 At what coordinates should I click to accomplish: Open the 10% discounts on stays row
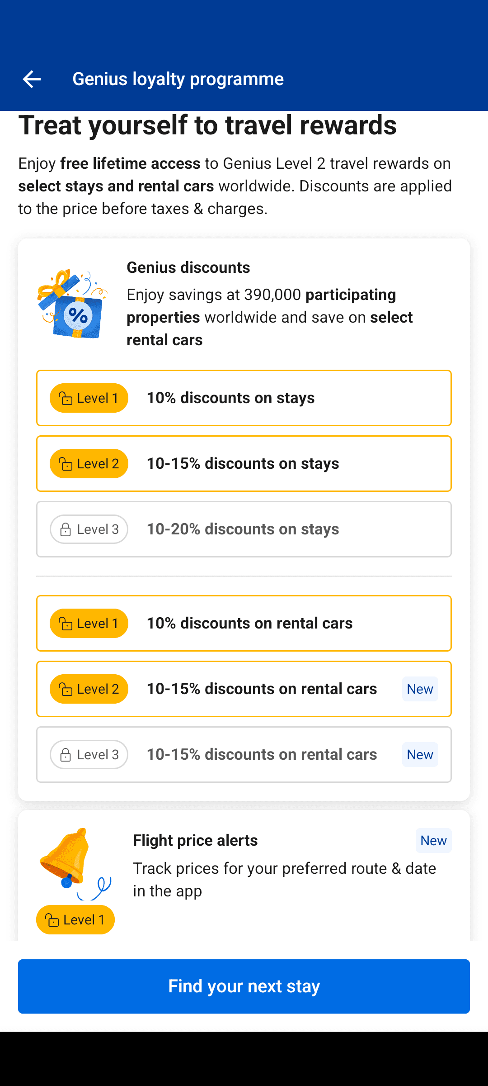244,398
